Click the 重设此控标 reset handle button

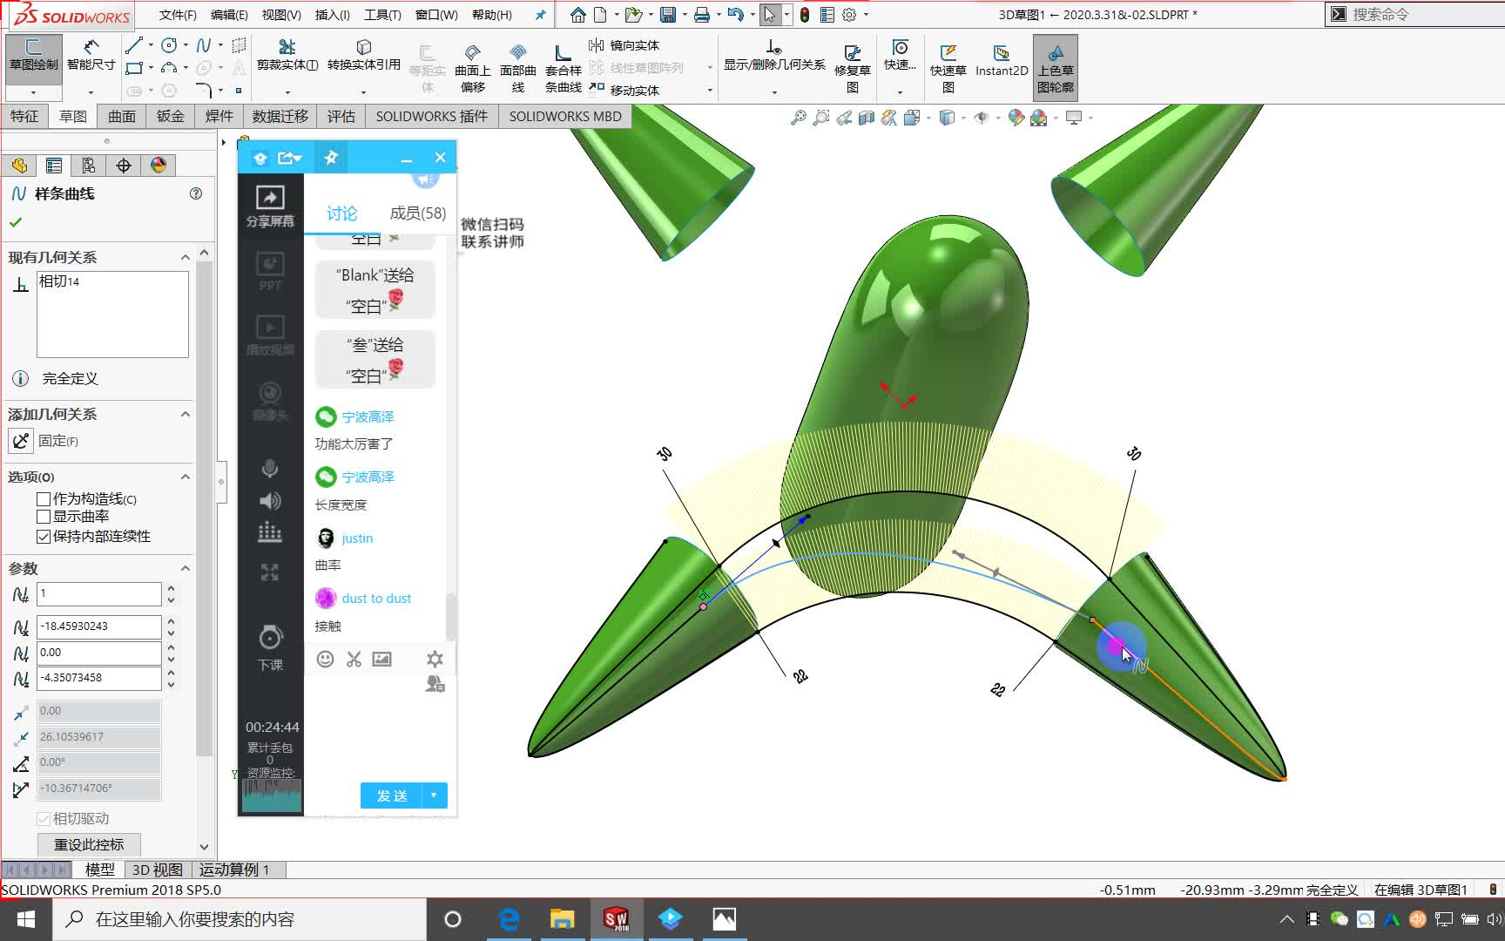point(89,844)
